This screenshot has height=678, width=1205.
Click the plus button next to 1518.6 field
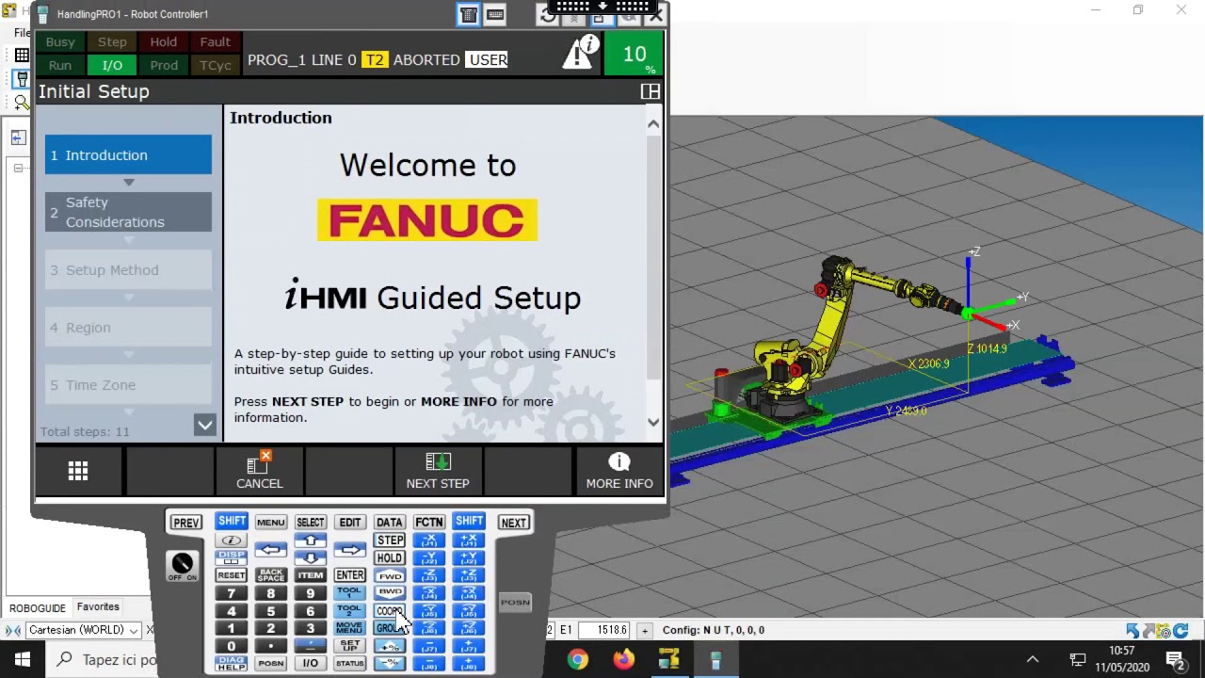coord(644,630)
